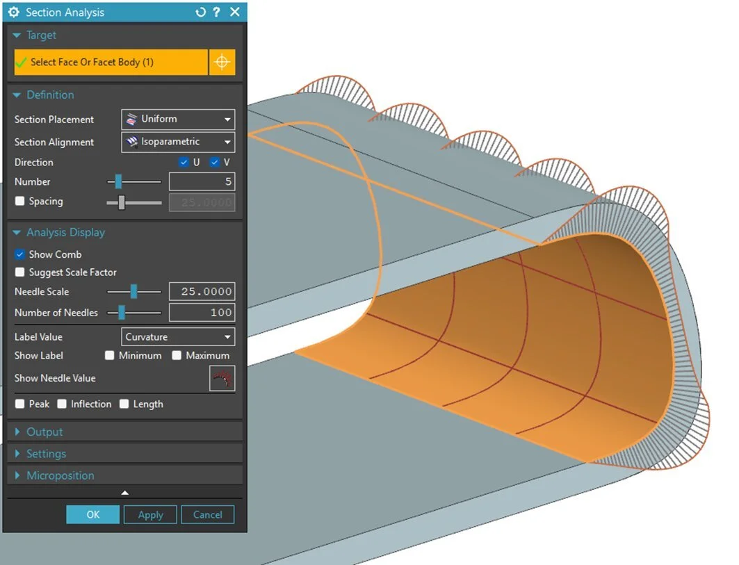
Task: Expand the Output section
Action: point(17,432)
